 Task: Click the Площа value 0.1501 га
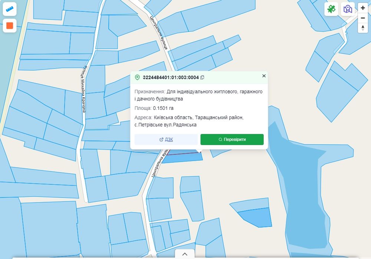coord(163,108)
